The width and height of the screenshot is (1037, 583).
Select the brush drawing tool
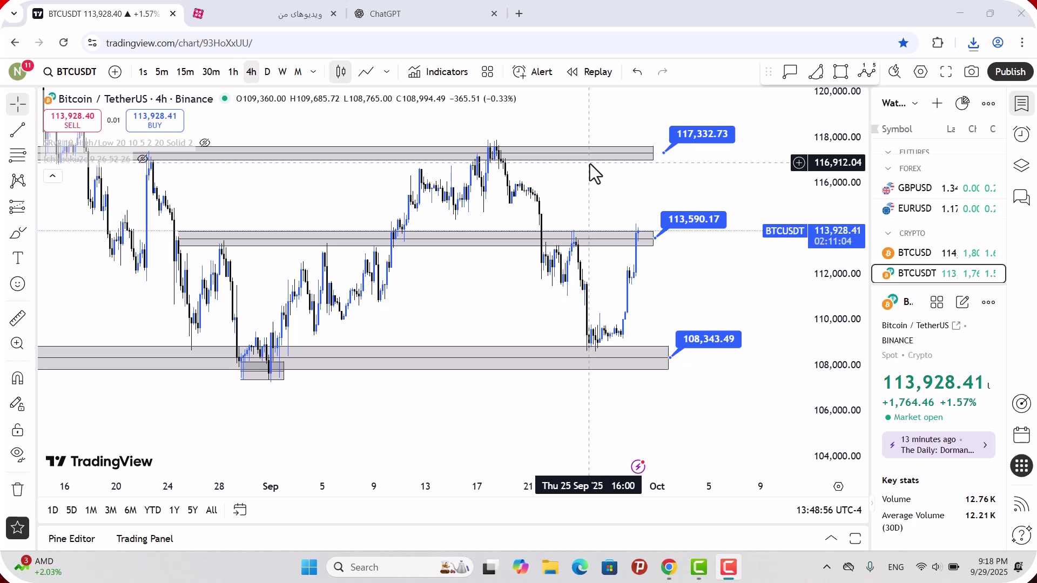pos(18,233)
